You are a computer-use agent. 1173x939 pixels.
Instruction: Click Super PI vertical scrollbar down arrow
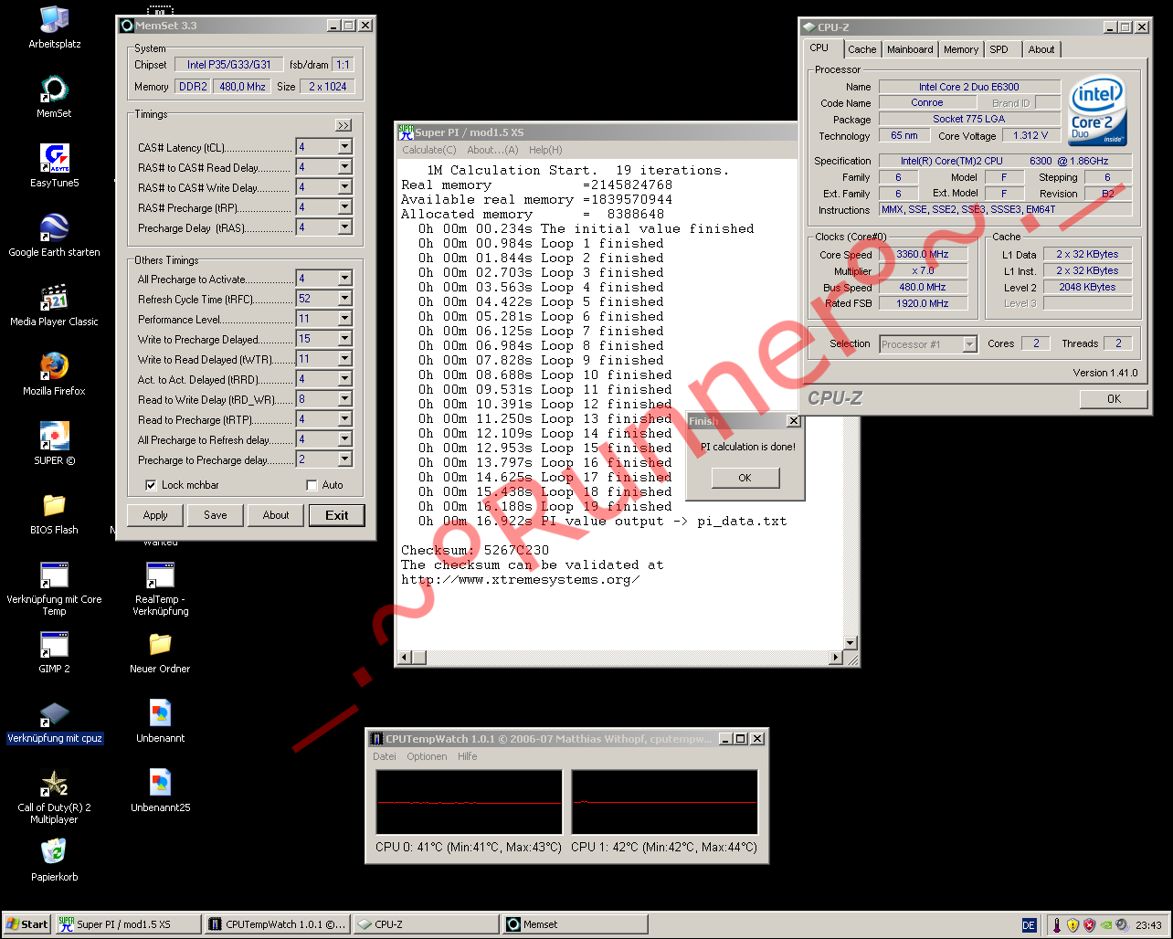tap(851, 643)
